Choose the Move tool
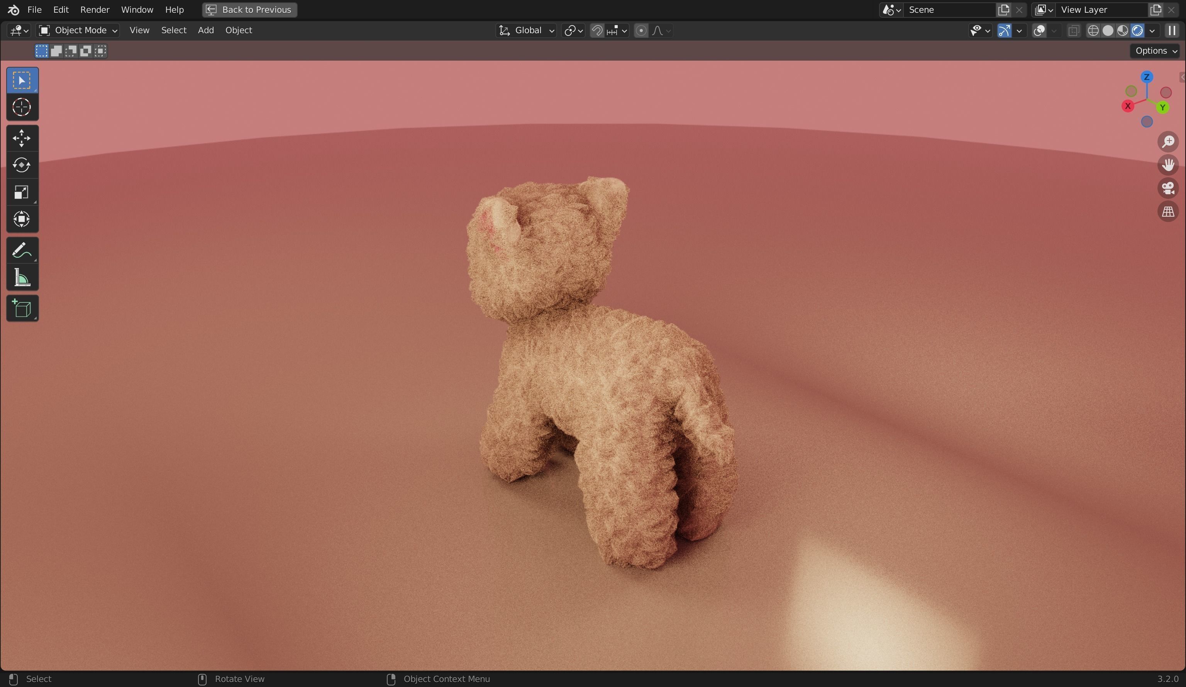Image resolution: width=1186 pixels, height=687 pixels. (22, 138)
